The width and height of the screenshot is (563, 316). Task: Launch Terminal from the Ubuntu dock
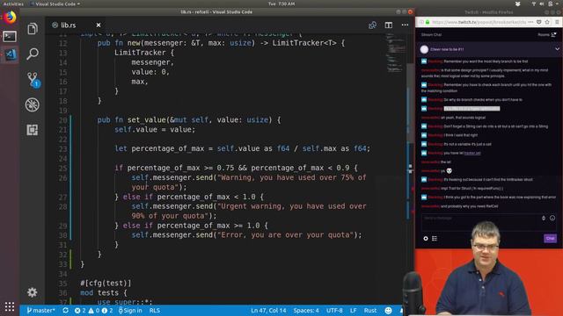click(x=10, y=36)
